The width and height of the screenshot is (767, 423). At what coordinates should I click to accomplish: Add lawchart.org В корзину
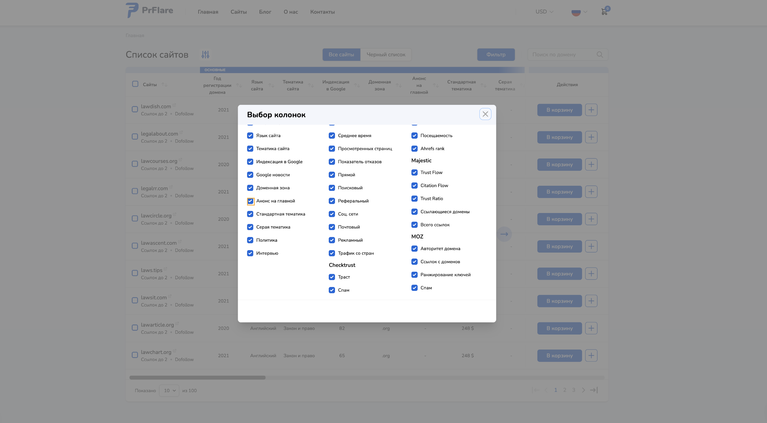(x=560, y=356)
